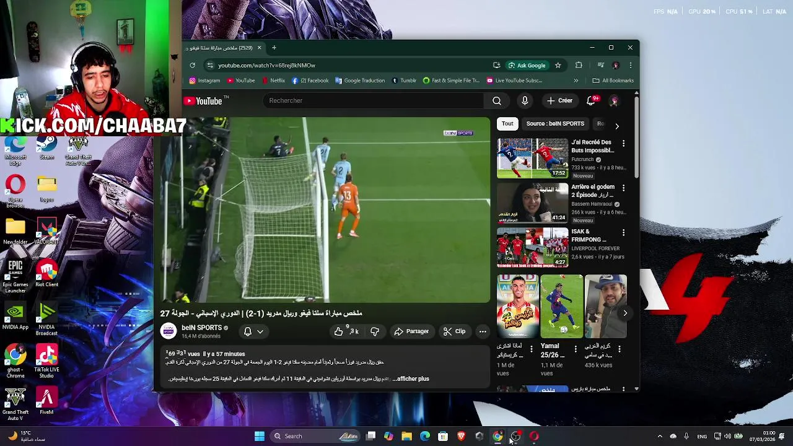Open Steam desktop shortcut
793x446 pixels.
(46, 148)
